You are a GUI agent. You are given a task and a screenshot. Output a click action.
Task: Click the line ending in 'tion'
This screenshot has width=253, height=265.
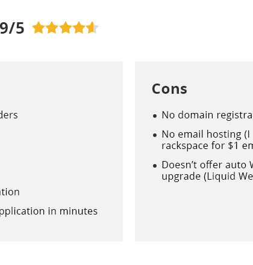click(x=10, y=192)
